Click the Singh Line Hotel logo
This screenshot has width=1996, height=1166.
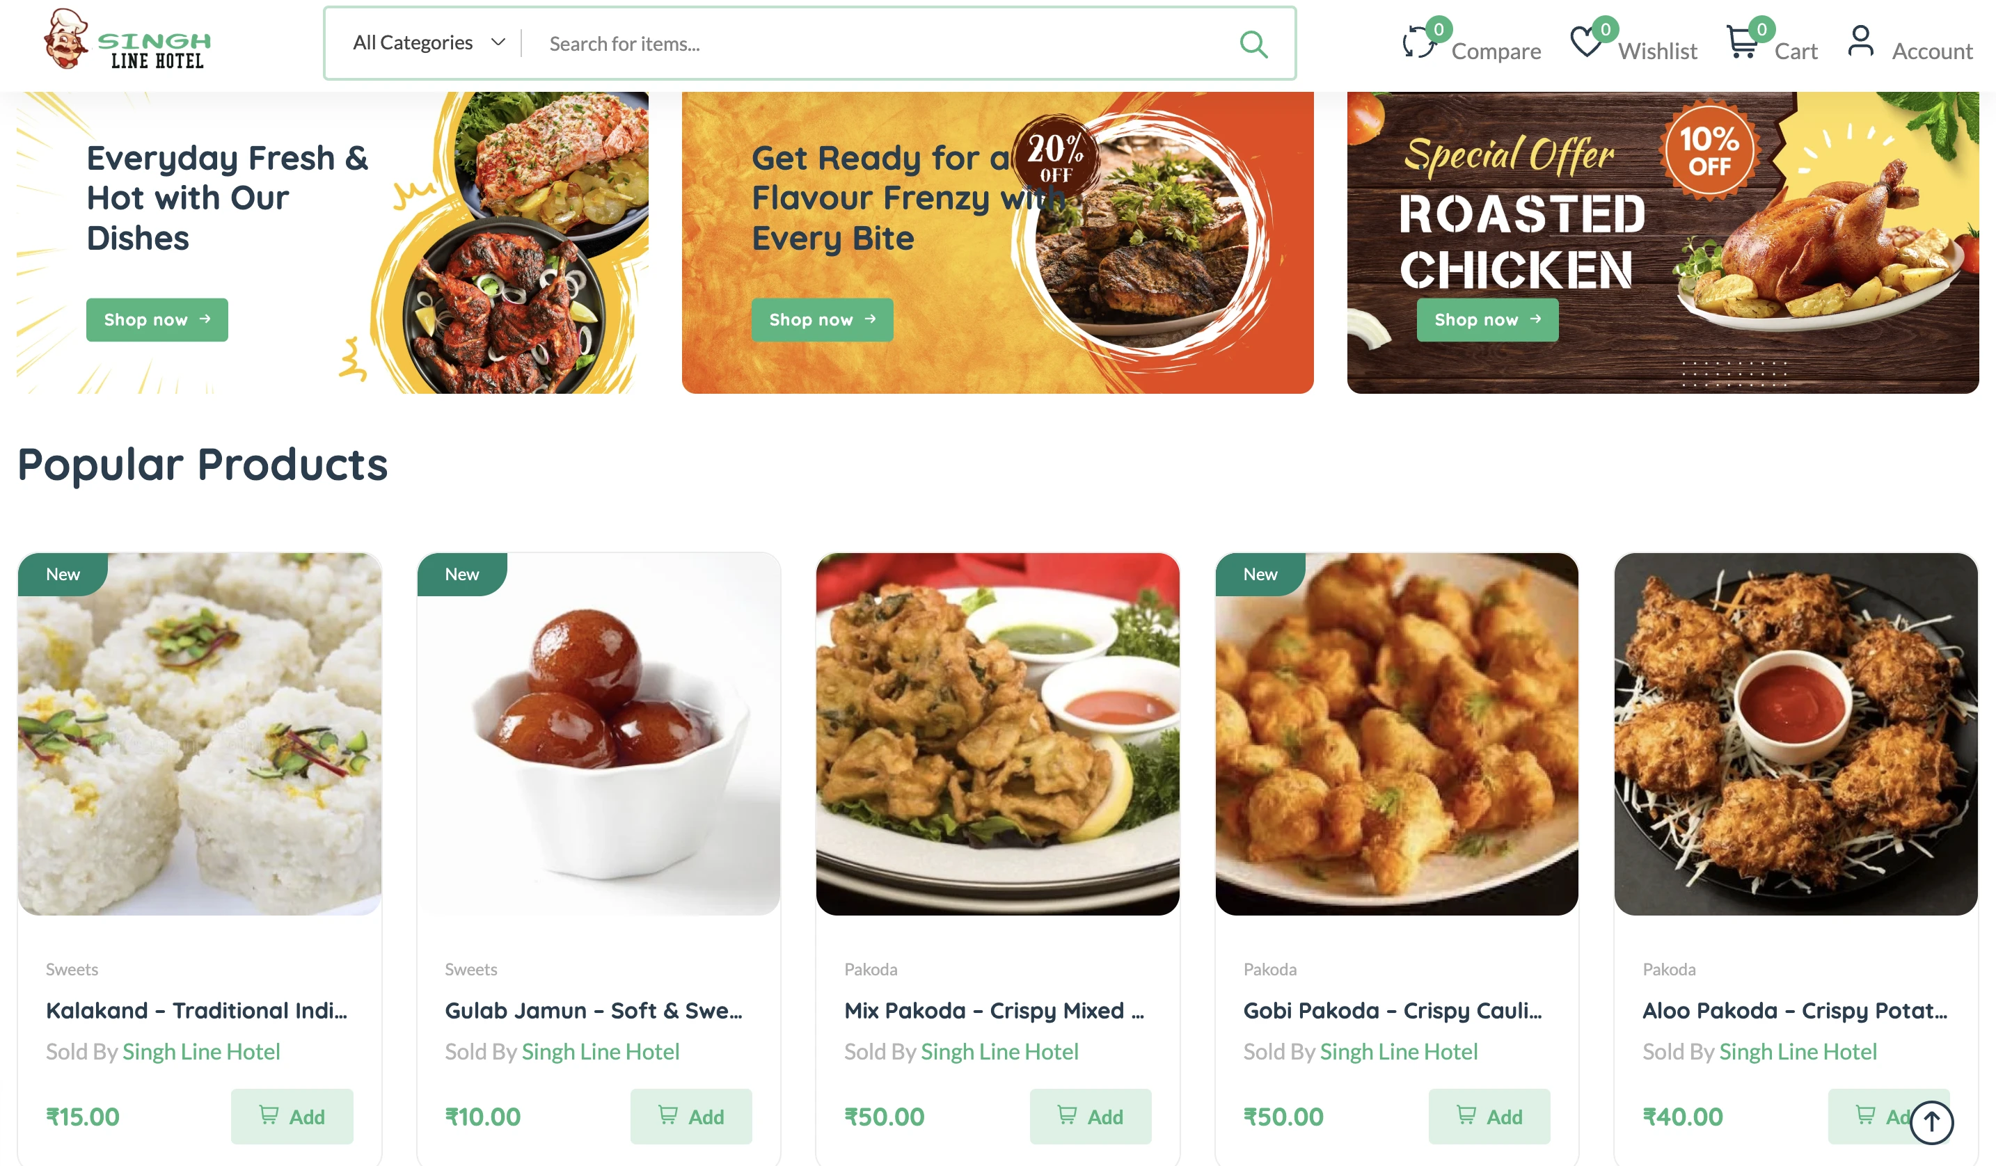(x=128, y=40)
